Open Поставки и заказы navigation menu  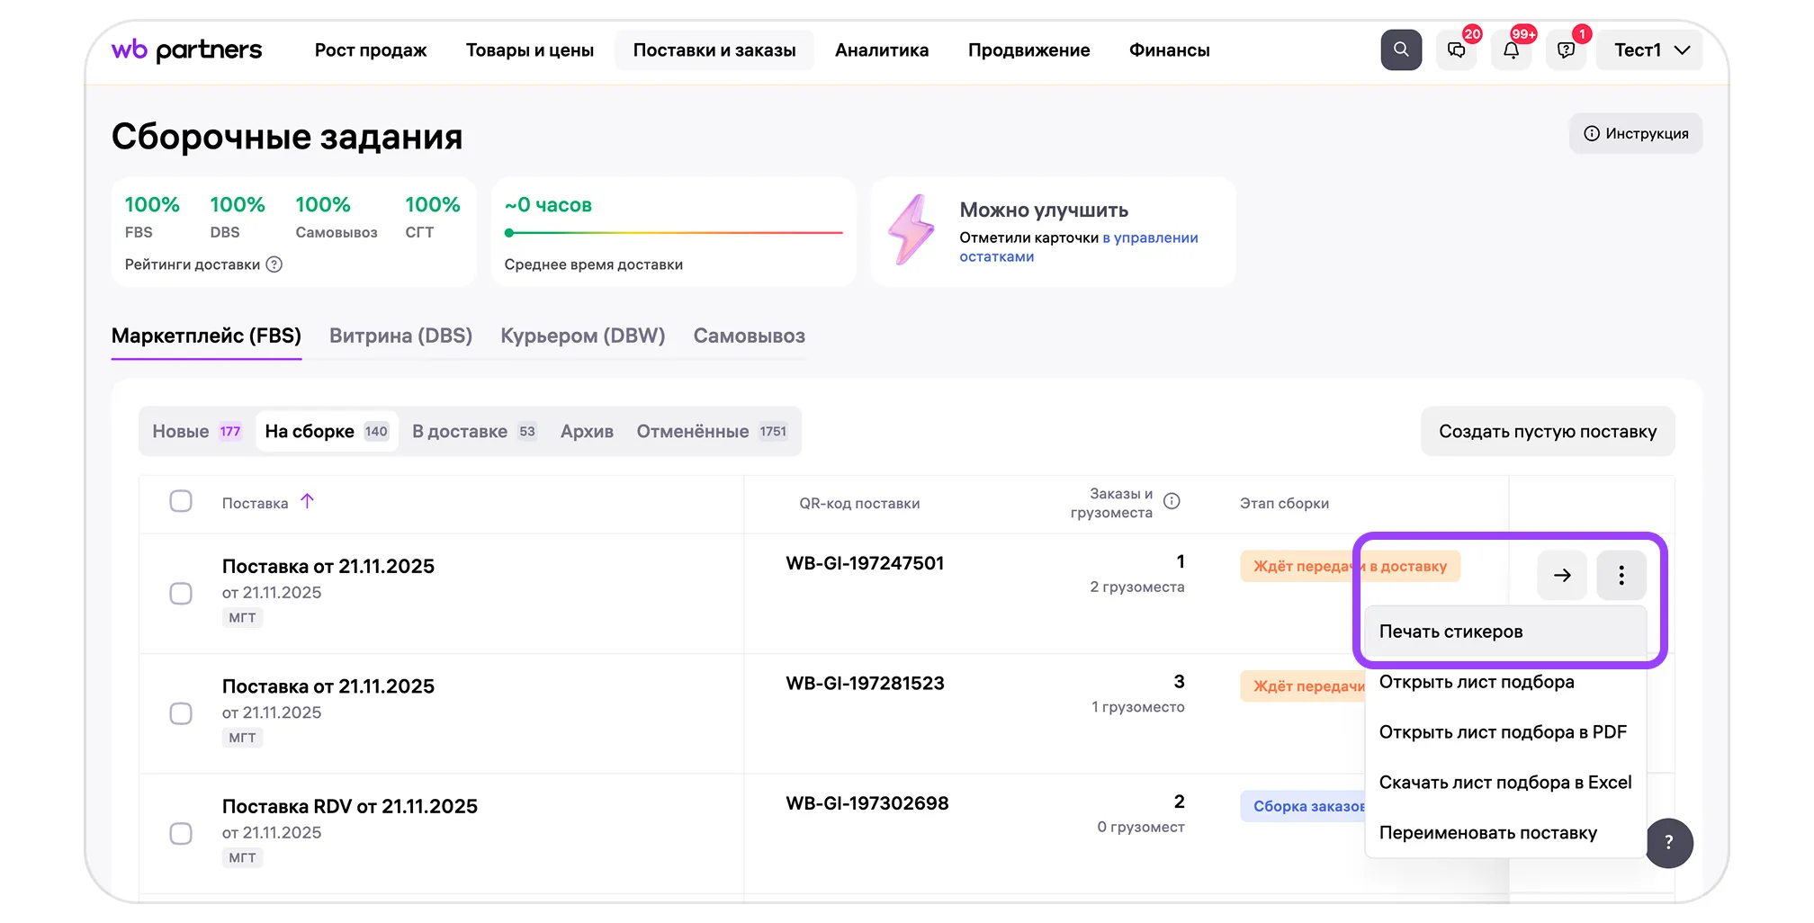point(714,50)
